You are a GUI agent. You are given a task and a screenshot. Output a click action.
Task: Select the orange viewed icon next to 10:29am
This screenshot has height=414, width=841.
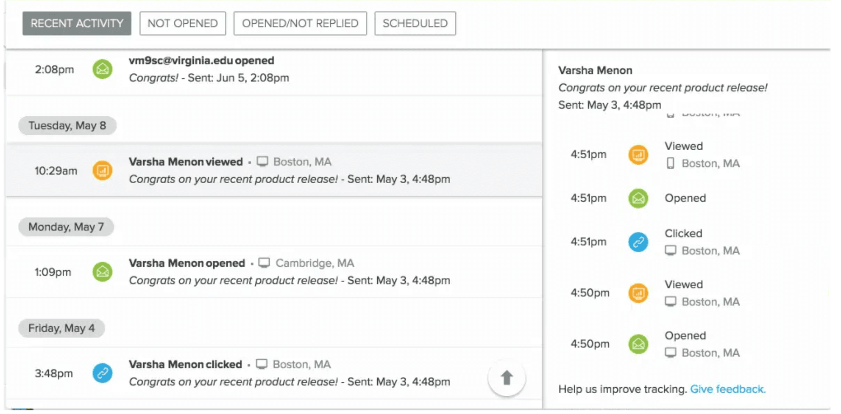point(102,171)
